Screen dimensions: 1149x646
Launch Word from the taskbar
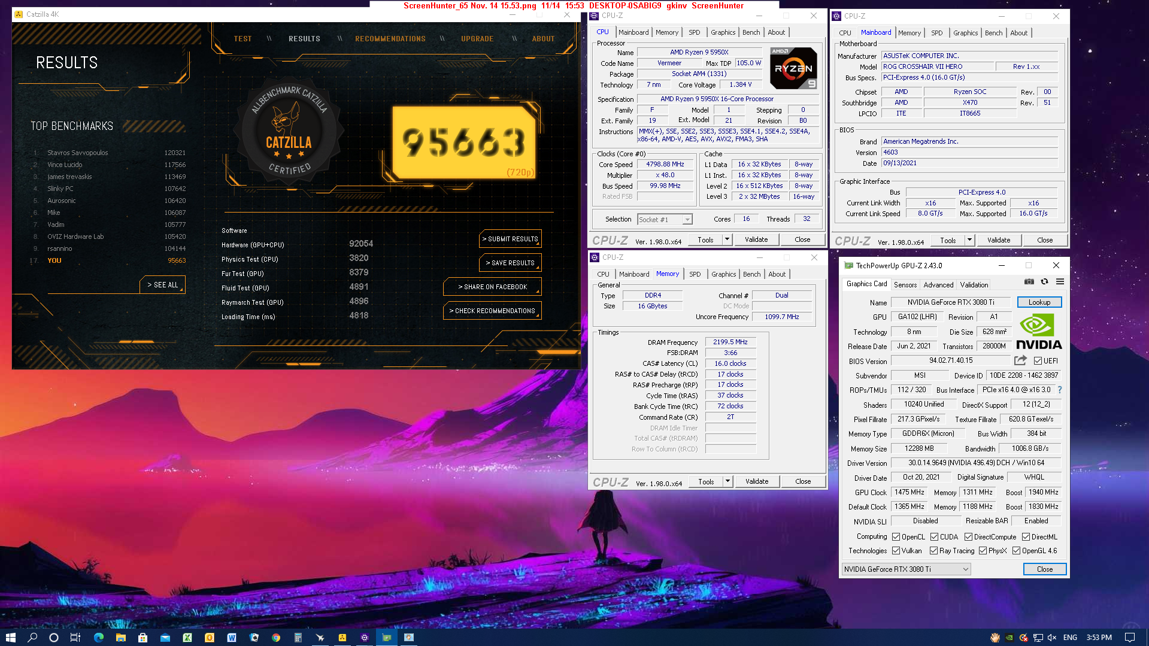click(232, 637)
